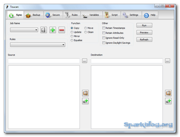Add a new job with green plus
Screen dimensions: 180x137
[53, 30]
